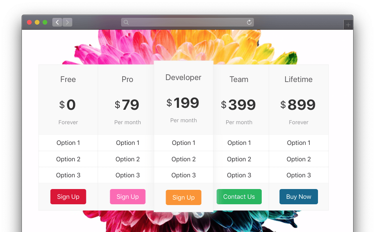
Task: Click the browser back arrow button
Action: 57,22
